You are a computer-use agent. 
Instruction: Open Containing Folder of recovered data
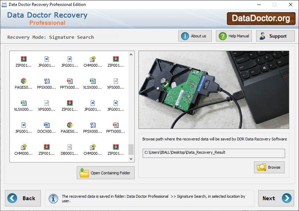tap(105, 173)
